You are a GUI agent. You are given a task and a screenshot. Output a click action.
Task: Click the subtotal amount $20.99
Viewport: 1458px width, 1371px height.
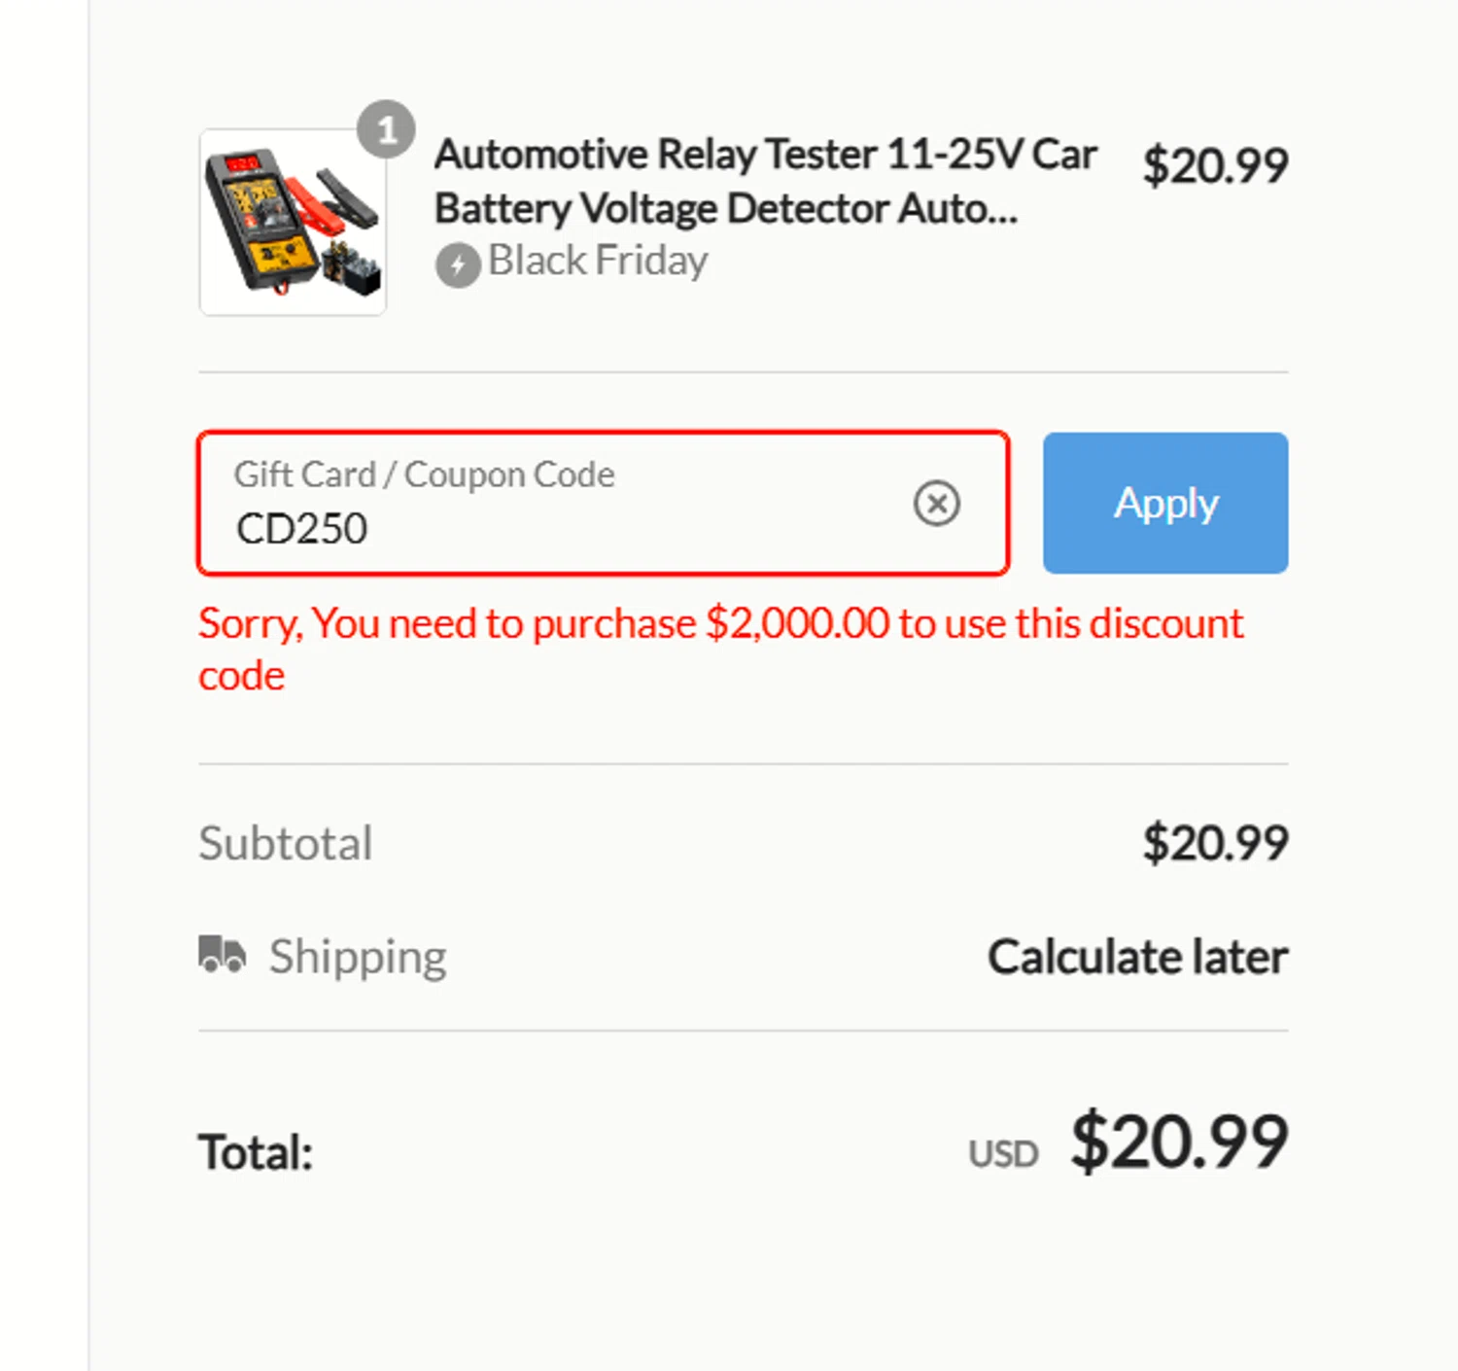point(1214,843)
